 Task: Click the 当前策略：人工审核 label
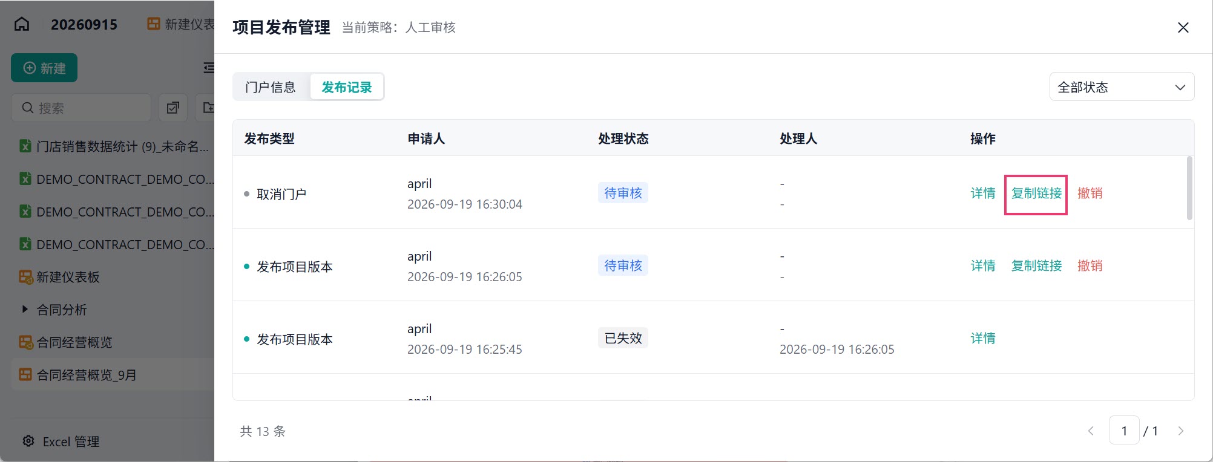[x=399, y=27]
